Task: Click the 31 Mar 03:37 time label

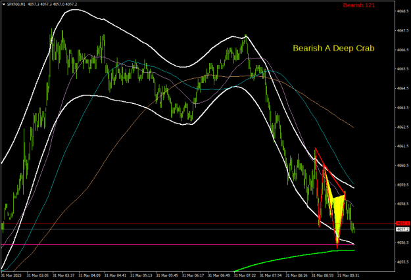Action: point(64,275)
